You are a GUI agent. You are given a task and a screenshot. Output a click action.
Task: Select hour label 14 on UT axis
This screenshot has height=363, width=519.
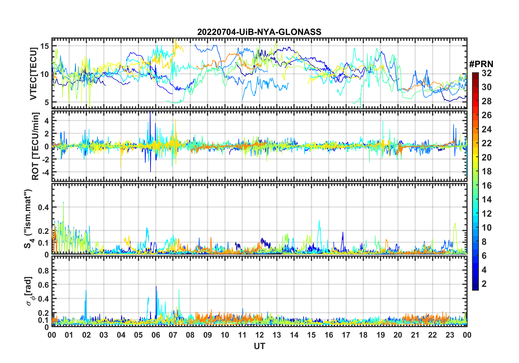[x=294, y=335]
